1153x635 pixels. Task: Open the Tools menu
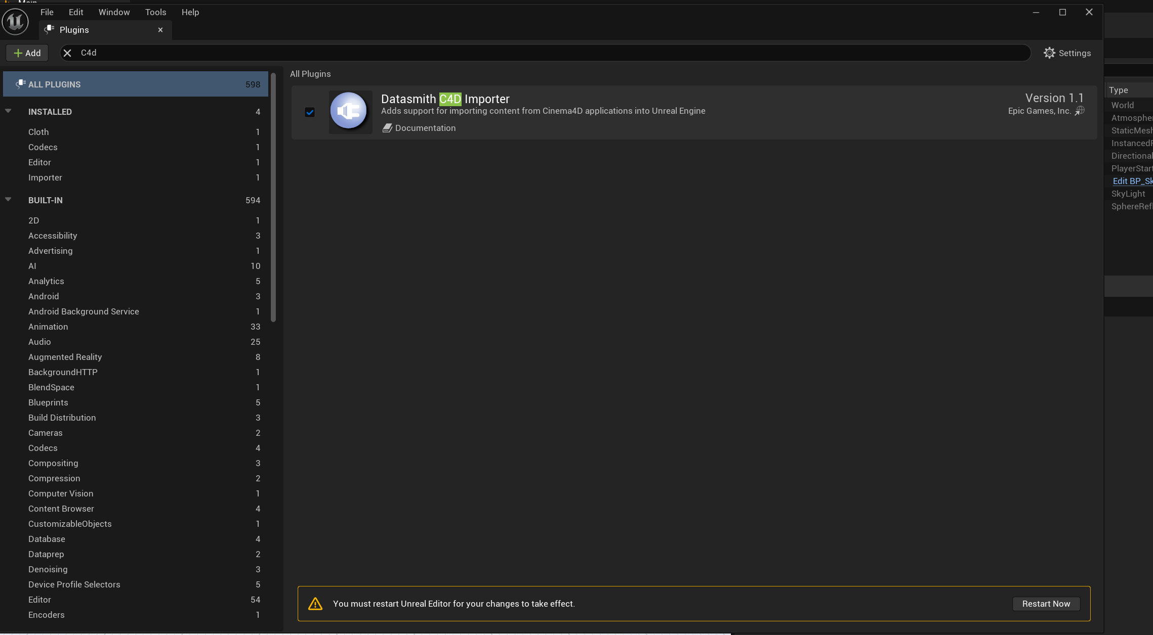155,12
